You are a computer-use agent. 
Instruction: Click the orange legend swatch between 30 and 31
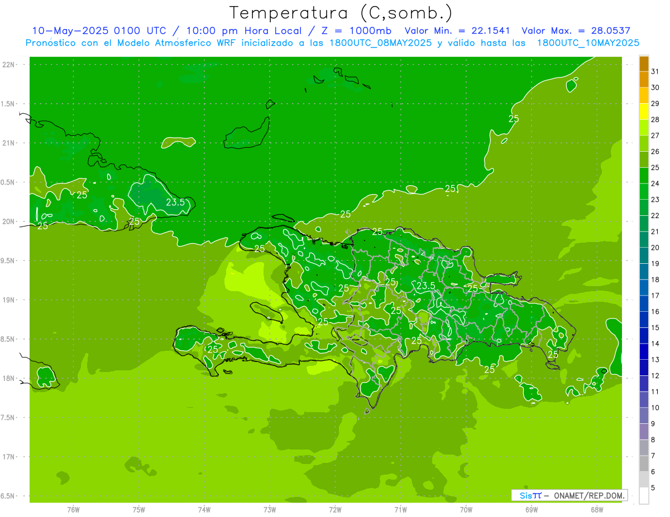click(644, 80)
